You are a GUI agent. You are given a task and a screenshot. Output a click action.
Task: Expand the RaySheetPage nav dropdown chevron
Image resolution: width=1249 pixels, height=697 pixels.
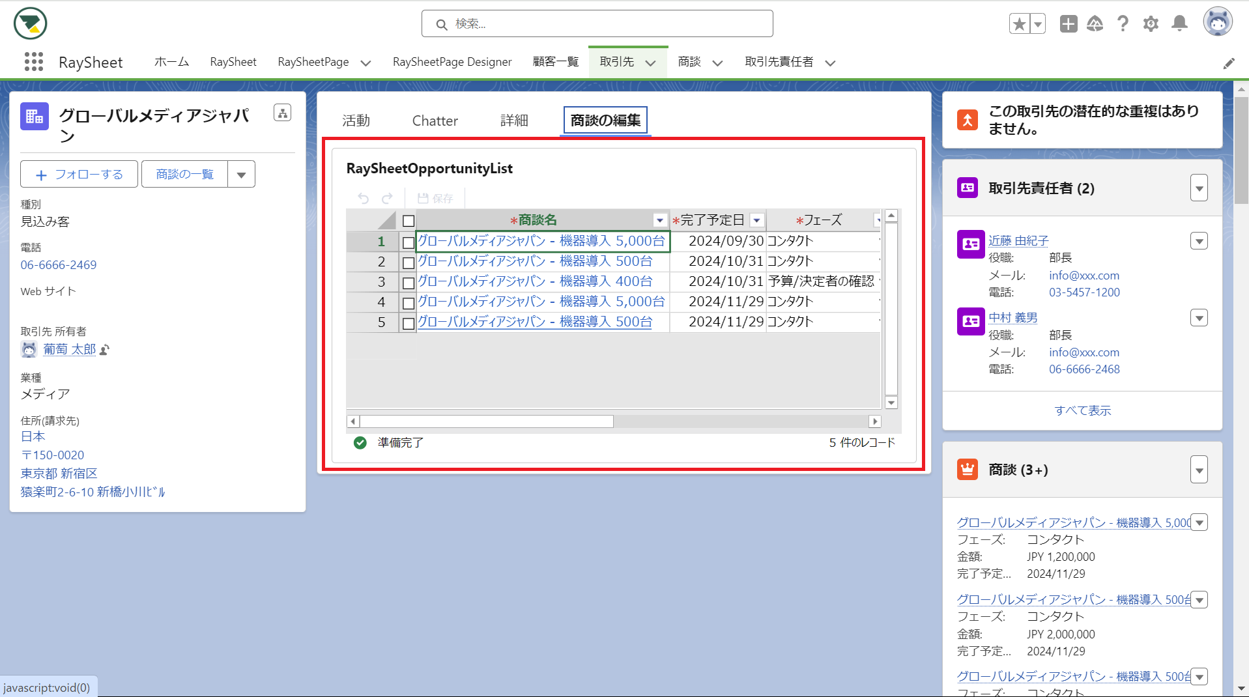point(366,63)
